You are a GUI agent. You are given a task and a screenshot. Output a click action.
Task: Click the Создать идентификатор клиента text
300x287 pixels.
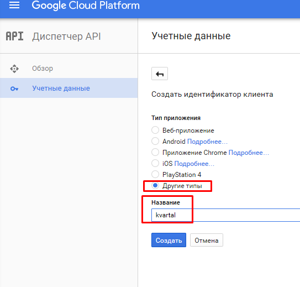tap(212, 95)
